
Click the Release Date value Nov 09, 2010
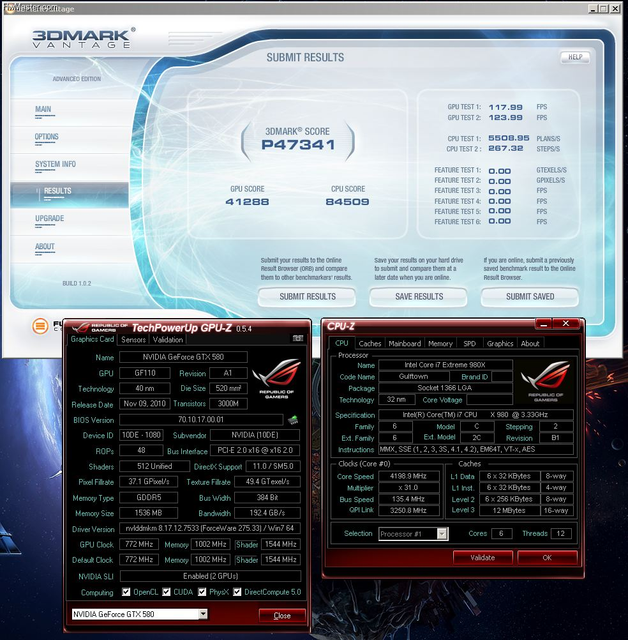[x=145, y=404]
